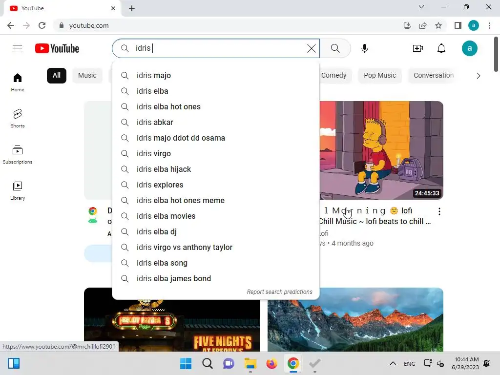This screenshot has width=500, height=375.
Task: Choose 'idris virgo vs anthony taylor' suggestion
Action: tap(216, 248)
